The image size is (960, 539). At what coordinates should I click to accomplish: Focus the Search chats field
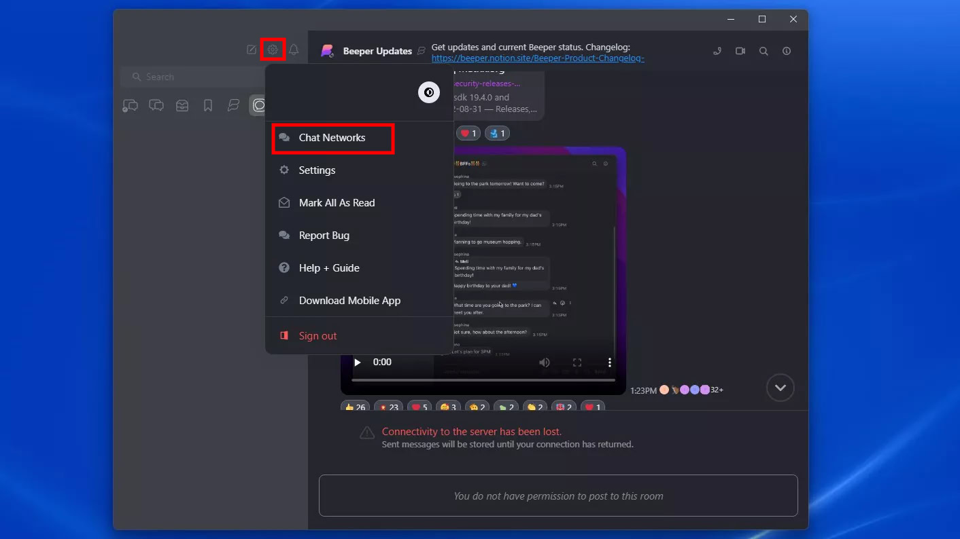(192, 77)
